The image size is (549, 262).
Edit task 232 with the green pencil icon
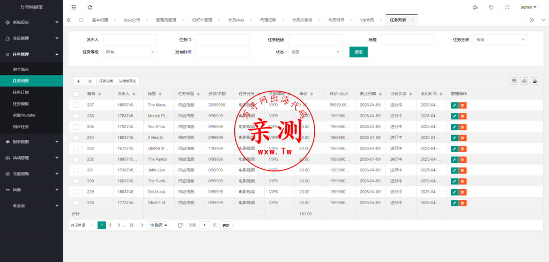455,160
